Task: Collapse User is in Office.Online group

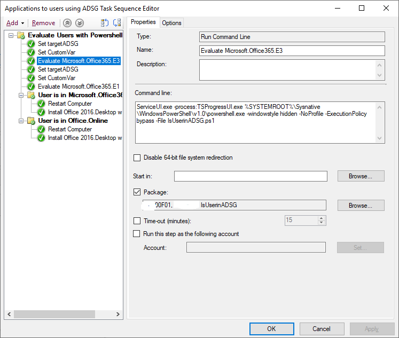Action: tap(21, 121)
